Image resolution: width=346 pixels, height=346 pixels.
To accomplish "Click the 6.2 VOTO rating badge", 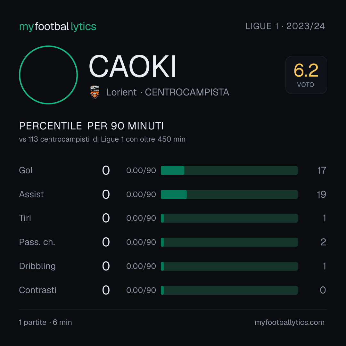I will (306, 75).
